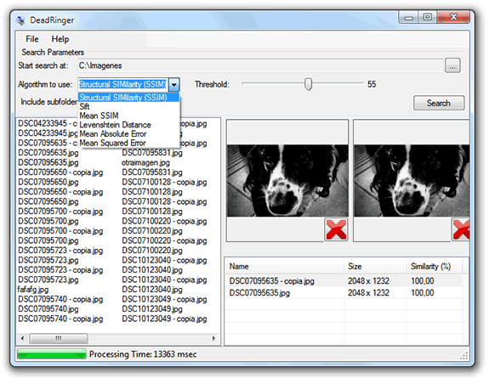Screen dimensions: 489x378
Task: Click the file list scrollbar left arrow
Action: coord(22,338)
